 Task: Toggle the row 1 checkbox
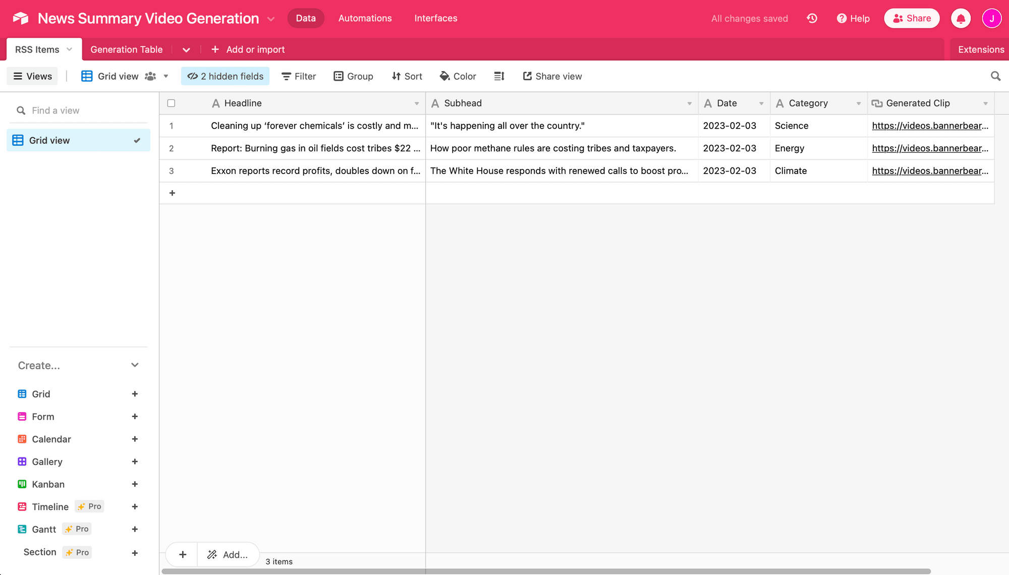coord(172,126)
